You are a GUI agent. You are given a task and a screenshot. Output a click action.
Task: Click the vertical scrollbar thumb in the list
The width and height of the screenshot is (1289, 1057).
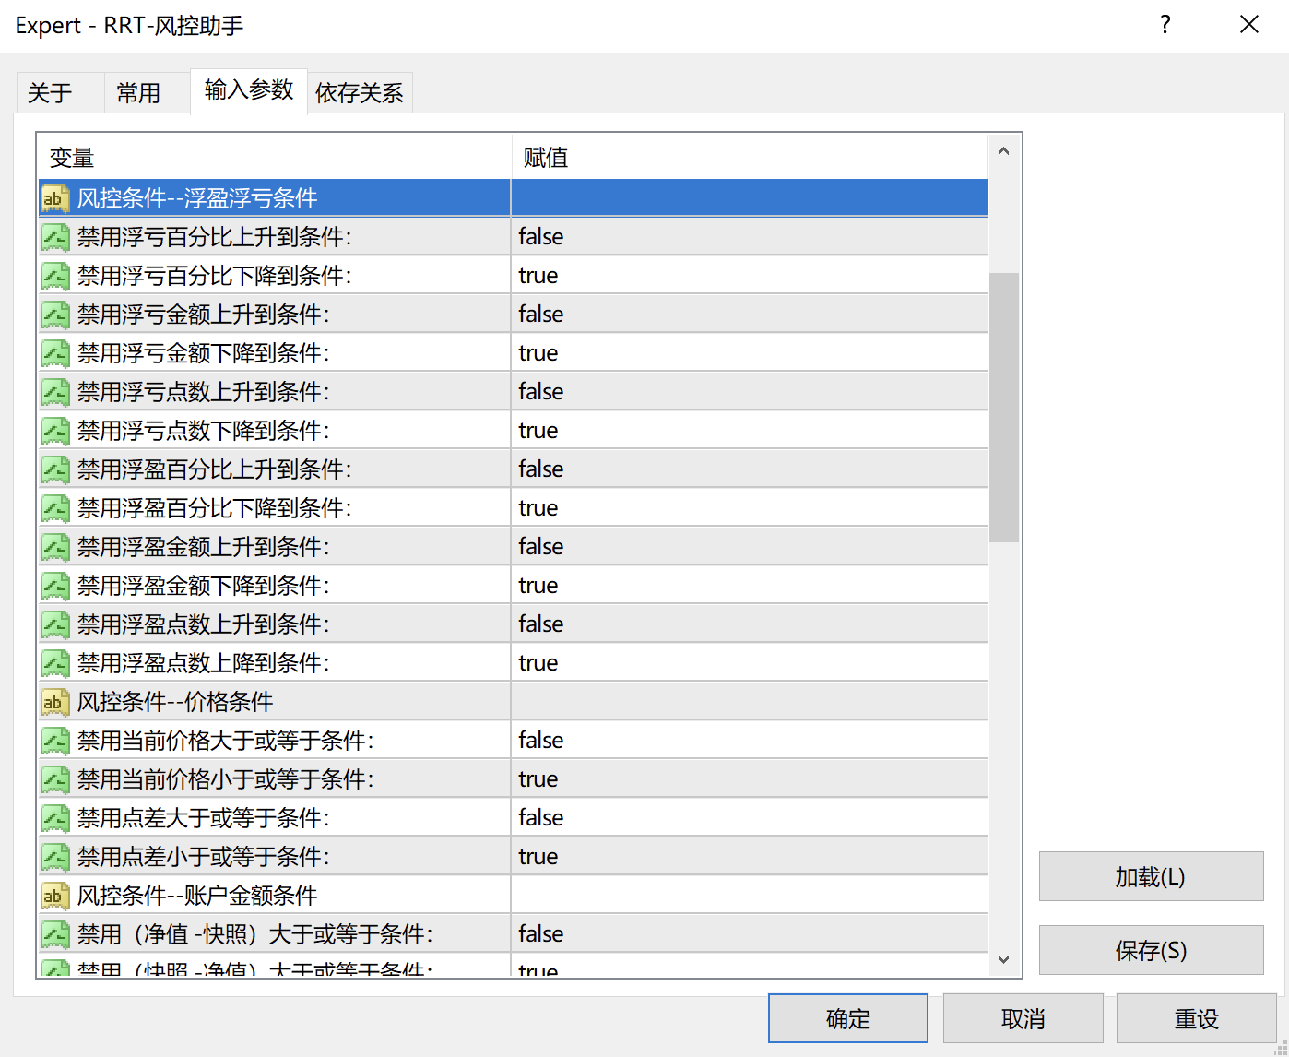pyautogui.click(x=1004, y=406)
